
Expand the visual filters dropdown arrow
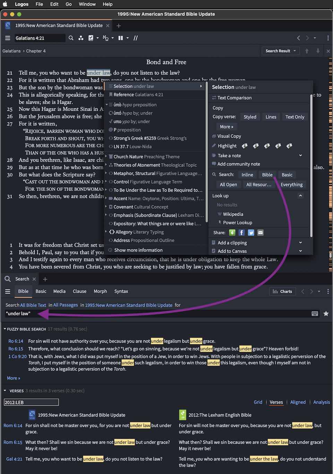point(97,38)
